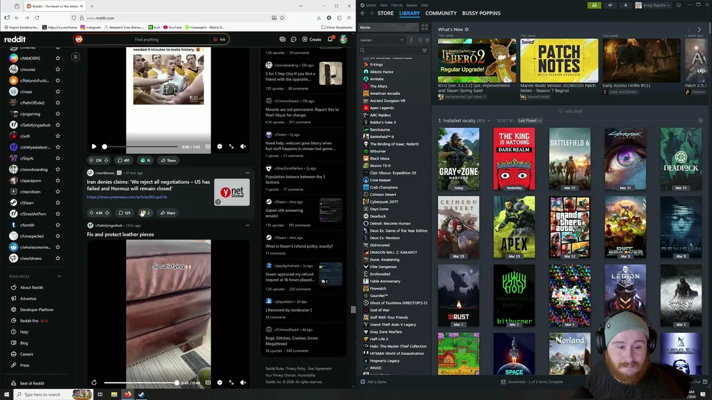
Task: Open Steam notifications bell
Action: click(625, 5)
